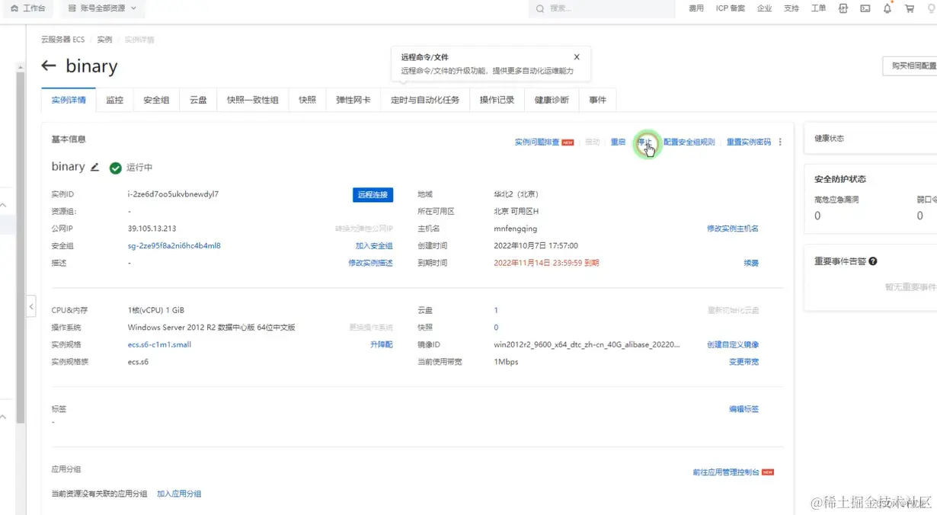
Task: Switch to 监控 tab
Action: (114, 100)
